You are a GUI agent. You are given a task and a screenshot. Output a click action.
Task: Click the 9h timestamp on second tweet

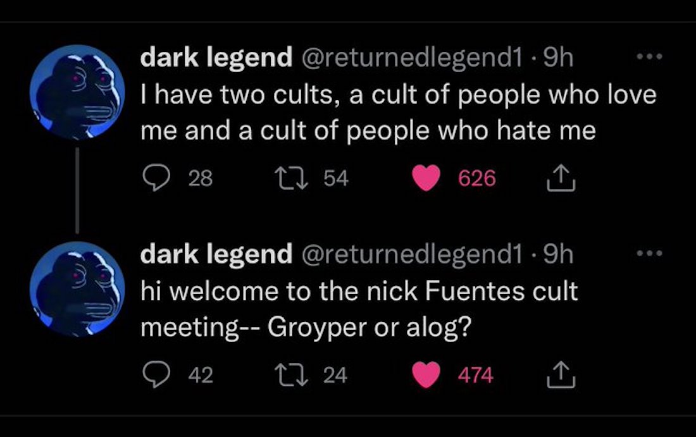tap(558, 255)
